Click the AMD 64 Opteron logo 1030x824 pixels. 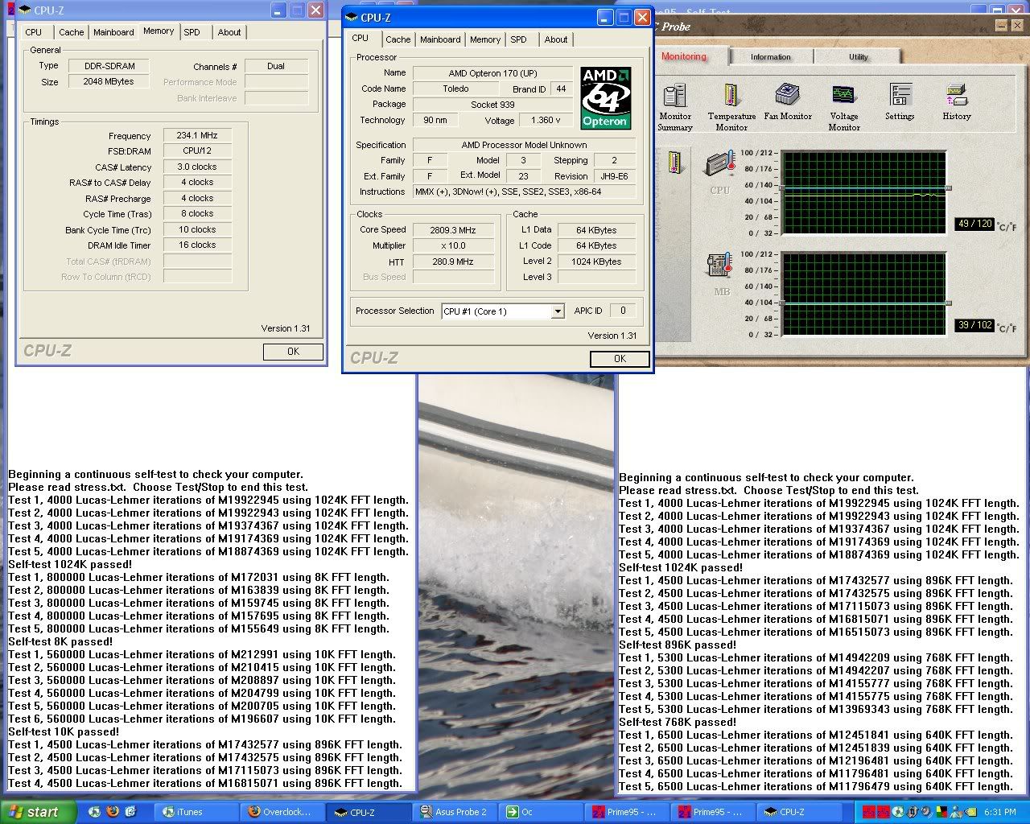(x=605, y=98)
